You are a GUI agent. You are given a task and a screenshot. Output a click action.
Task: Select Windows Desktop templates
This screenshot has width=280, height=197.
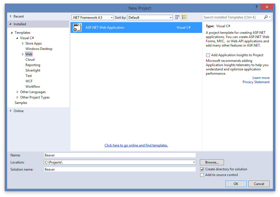39,49
